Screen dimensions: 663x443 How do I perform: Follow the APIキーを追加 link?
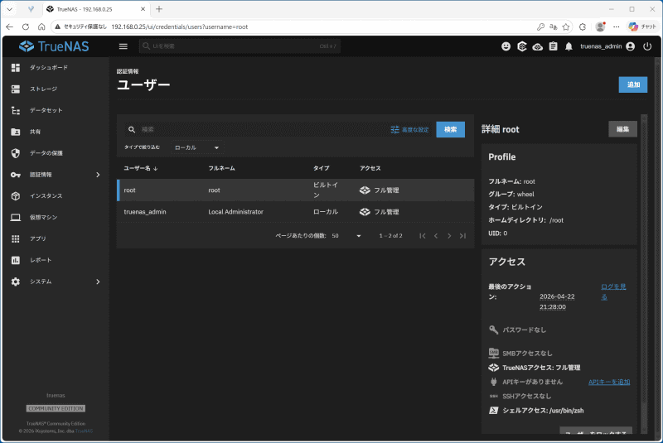pyautogui.click(x=609, y=383)
